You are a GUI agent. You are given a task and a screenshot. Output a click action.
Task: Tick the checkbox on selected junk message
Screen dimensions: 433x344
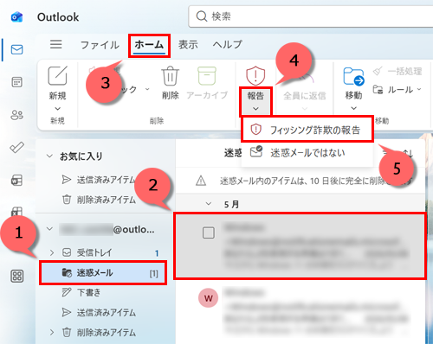click(209, 233)
